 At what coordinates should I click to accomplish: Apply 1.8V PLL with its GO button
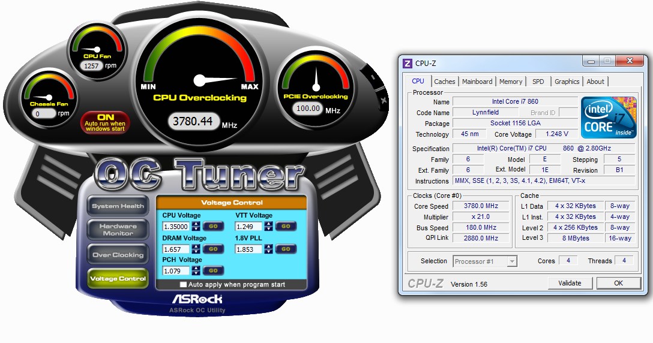pos(286,249)
